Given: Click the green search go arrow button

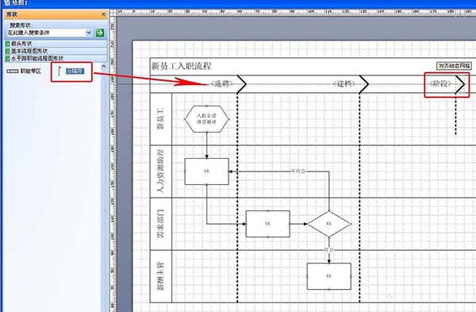Looking at the screenshot, I should [x=100, y=33].
